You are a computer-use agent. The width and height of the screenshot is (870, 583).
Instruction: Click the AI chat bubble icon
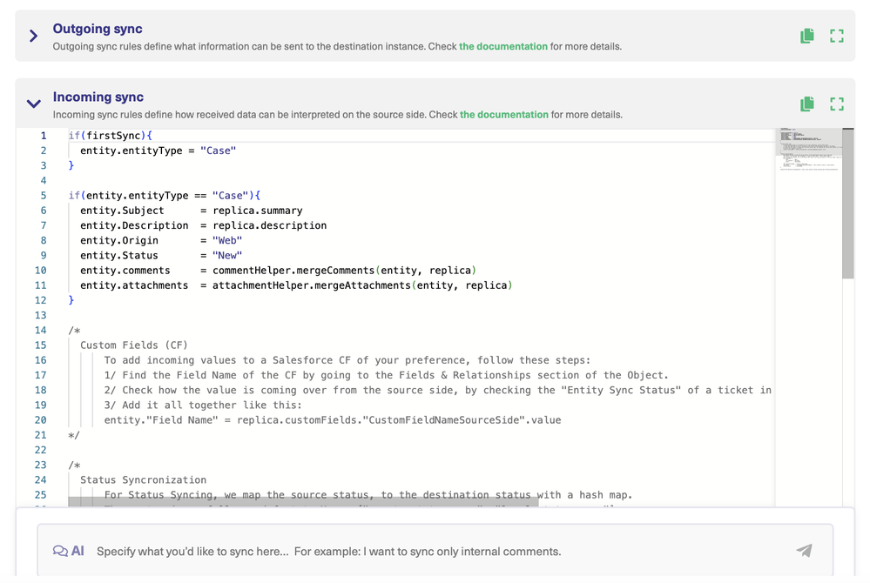pyautogui.click(x=60, y=551)
